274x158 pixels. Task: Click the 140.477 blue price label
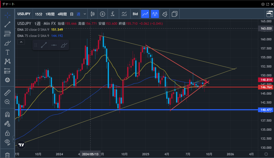264,110
